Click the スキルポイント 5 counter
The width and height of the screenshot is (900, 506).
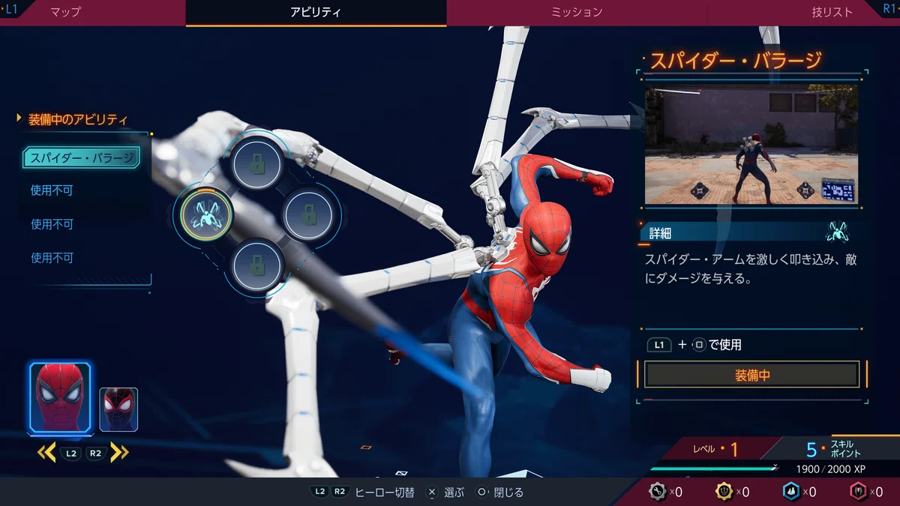point(834,450)
